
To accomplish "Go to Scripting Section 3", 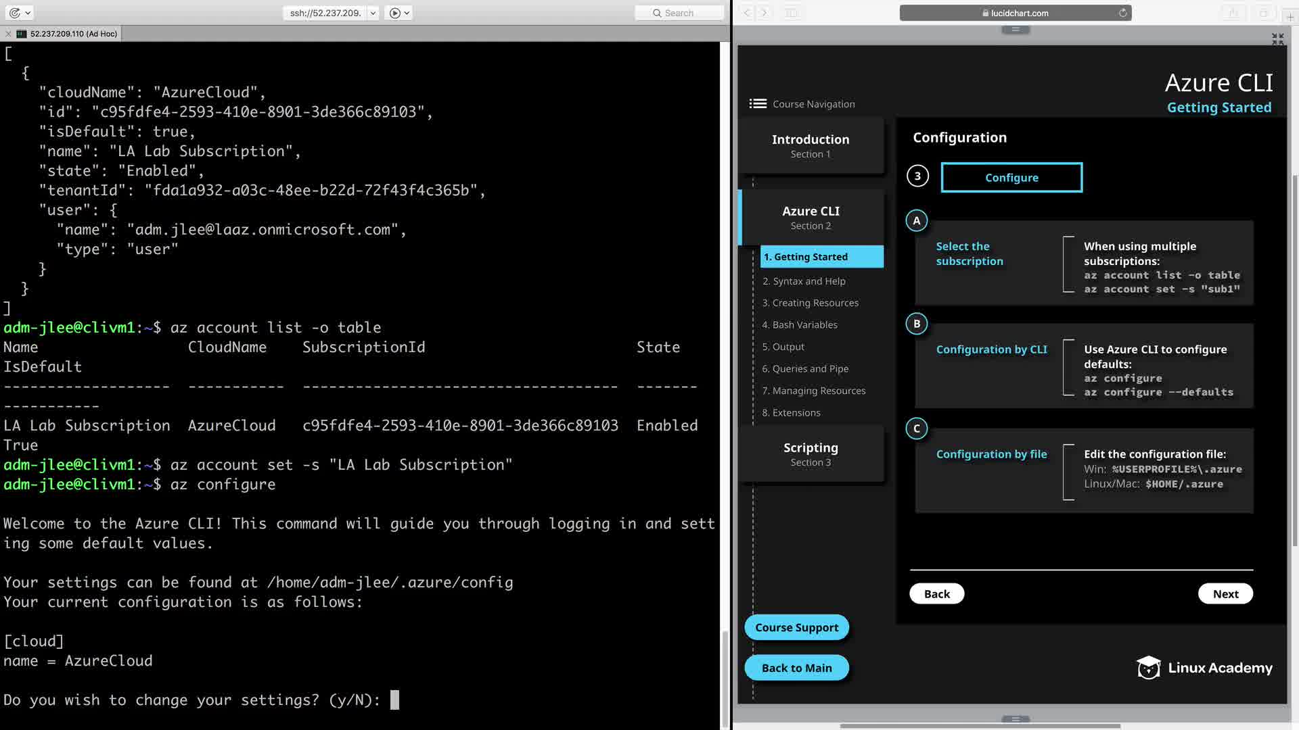I will tap(811, 454).
